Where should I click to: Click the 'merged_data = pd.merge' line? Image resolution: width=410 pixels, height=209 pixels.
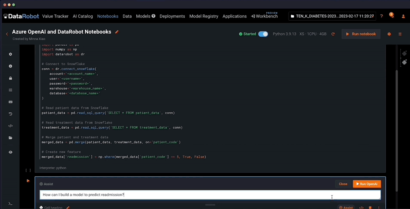coord(111,142)
